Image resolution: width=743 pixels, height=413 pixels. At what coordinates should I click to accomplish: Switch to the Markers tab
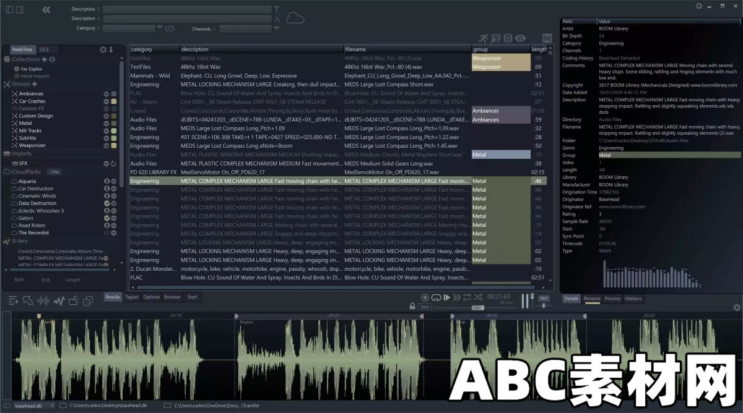point(633,299)
